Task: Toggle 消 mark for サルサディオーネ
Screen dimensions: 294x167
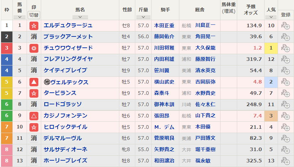Action: [x=34, y=149]
